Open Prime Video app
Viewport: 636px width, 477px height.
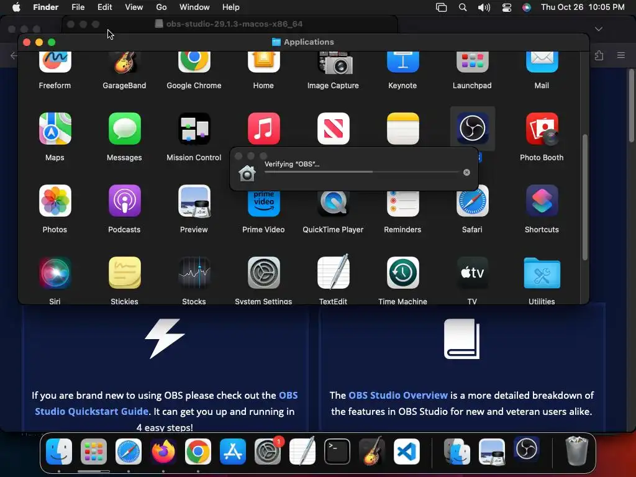pyautogui.click(x=263, y=204)
